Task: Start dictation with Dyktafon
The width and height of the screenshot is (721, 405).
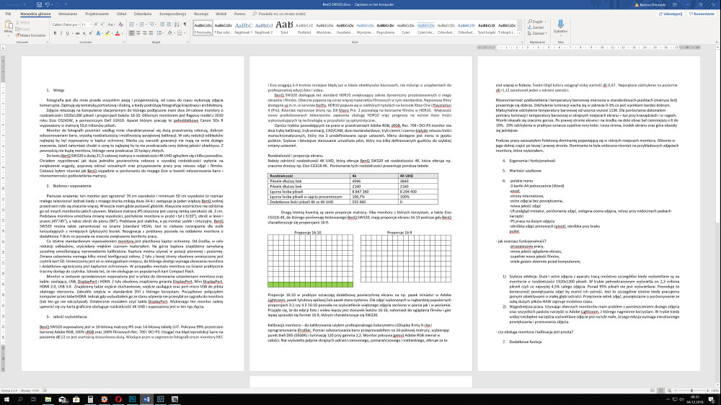Action: (x=560, y=26)
